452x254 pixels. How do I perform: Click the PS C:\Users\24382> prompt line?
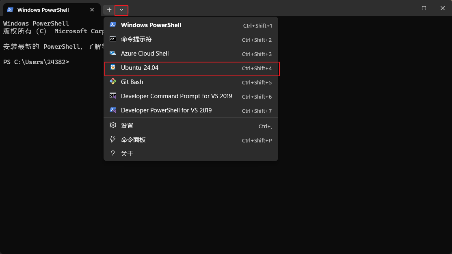click(x=36, y=62)
